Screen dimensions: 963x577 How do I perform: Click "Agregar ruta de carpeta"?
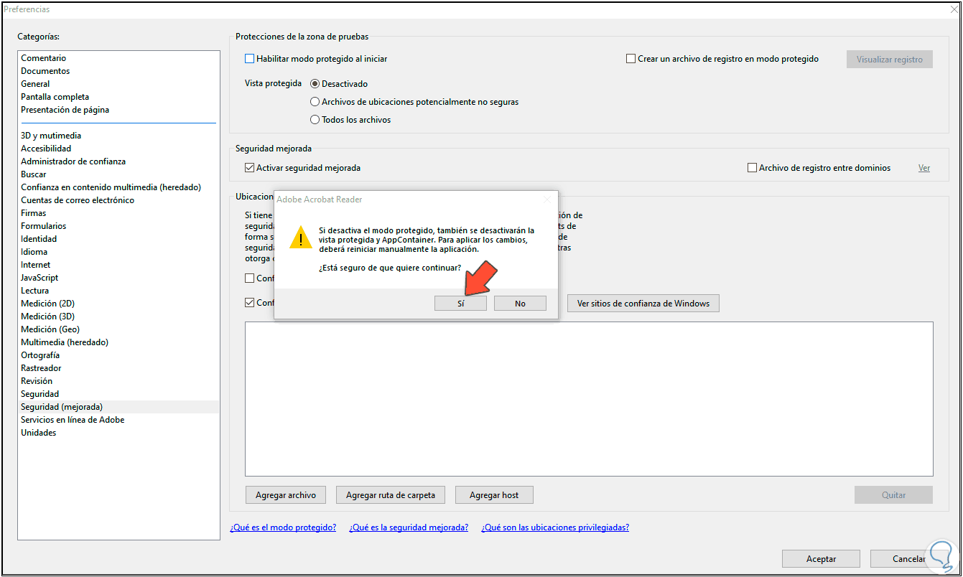click(x=390, y=494)
